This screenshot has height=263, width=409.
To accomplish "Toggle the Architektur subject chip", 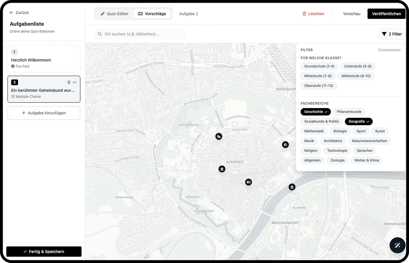I will [x=333, y=141].
